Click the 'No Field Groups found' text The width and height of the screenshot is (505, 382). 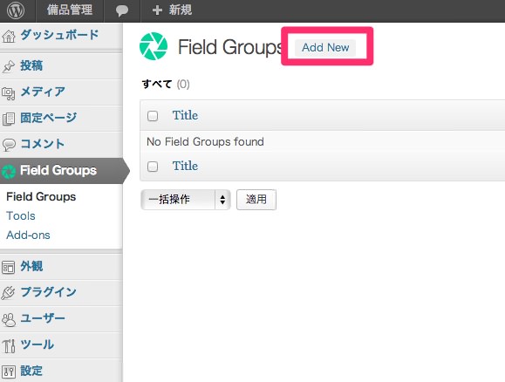pyautogui.click(x=205, y=141)
